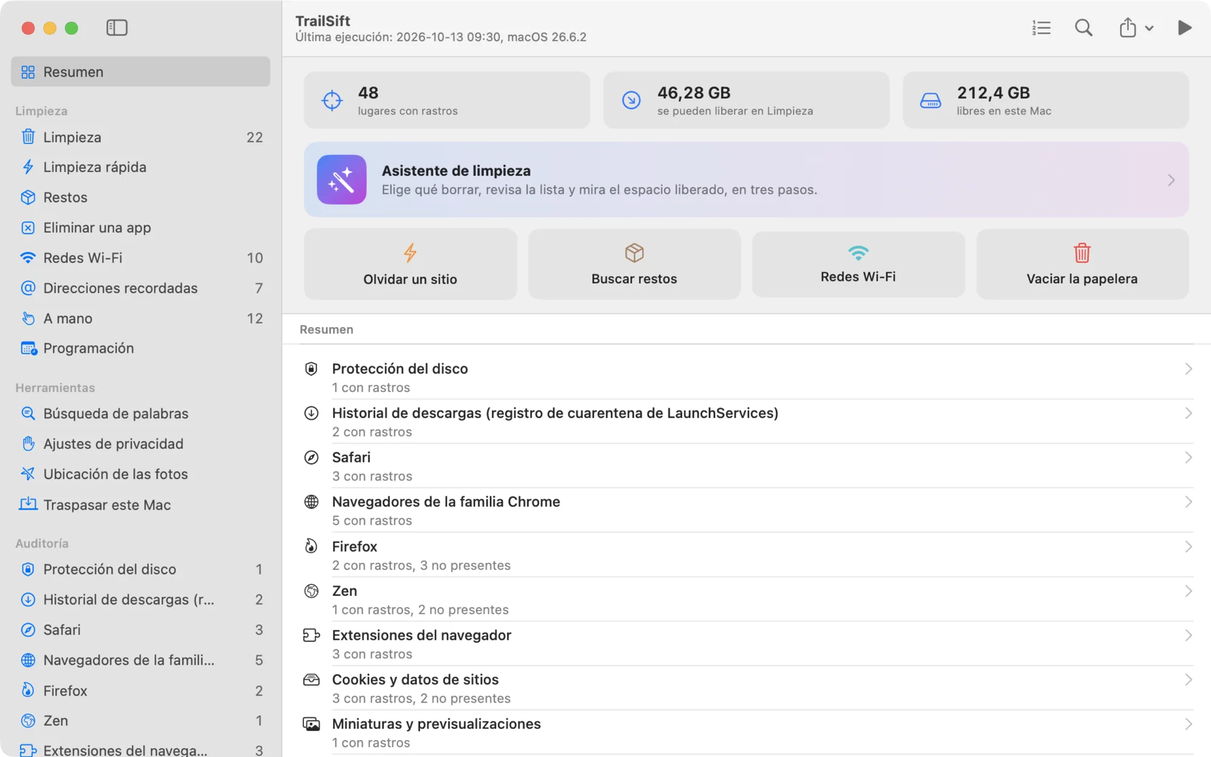Click the Redes Wi-Fi quick action card

(858, 264)
